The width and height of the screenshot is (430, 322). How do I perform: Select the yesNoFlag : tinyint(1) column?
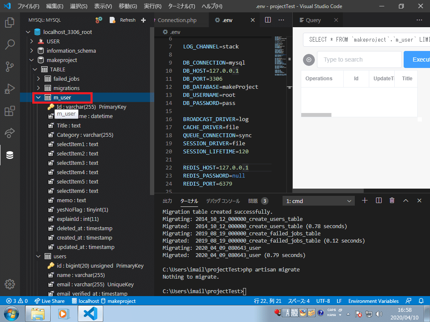pos(82,209)
